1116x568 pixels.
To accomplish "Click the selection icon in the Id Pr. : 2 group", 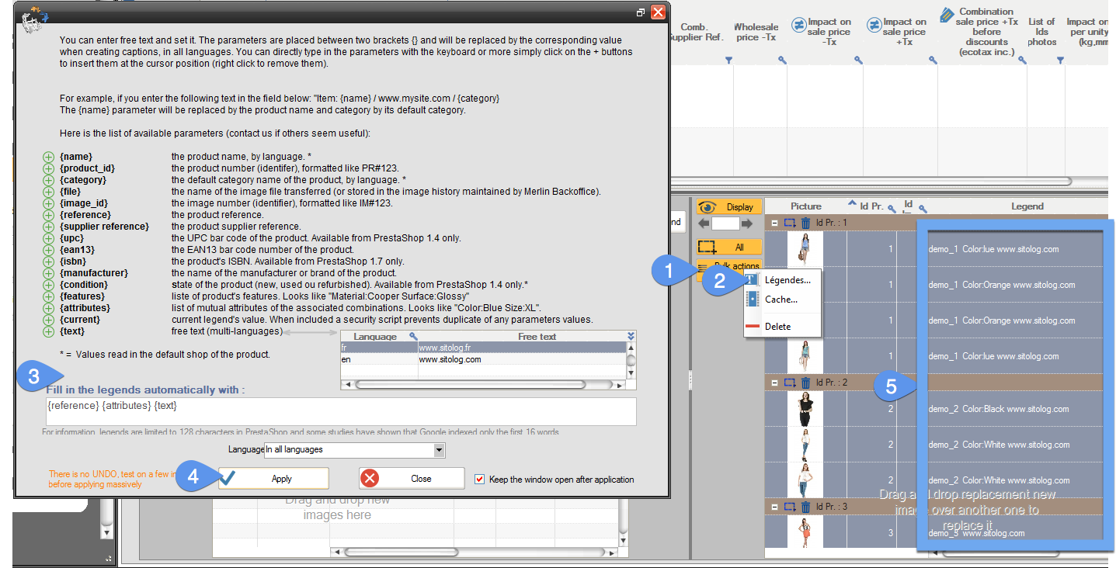I will click(790, 383).
